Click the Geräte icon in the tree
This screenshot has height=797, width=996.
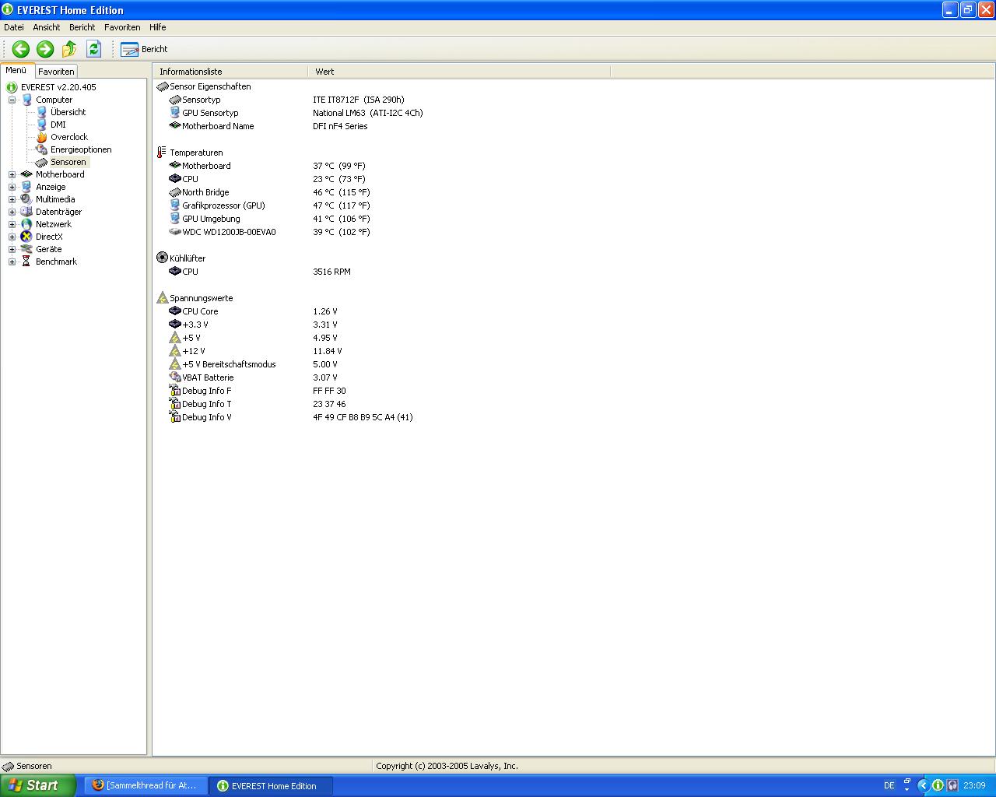[x=26, y=249]
